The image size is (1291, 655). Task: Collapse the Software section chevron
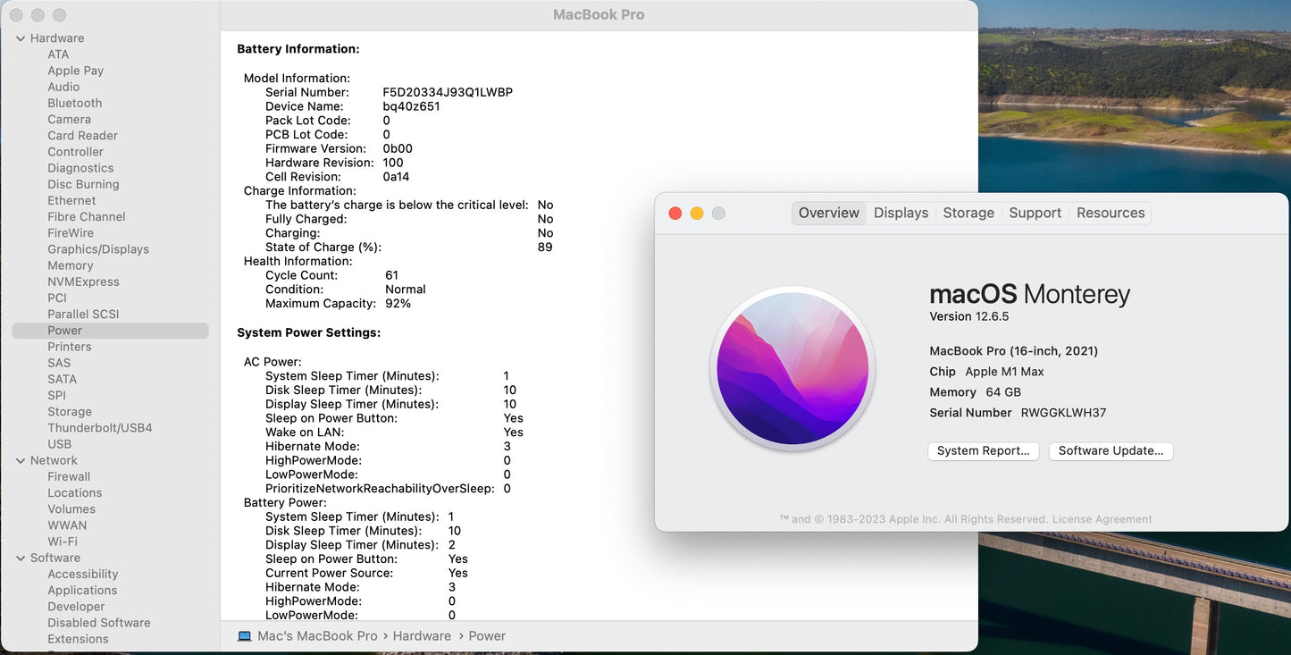tap(21, 558)
